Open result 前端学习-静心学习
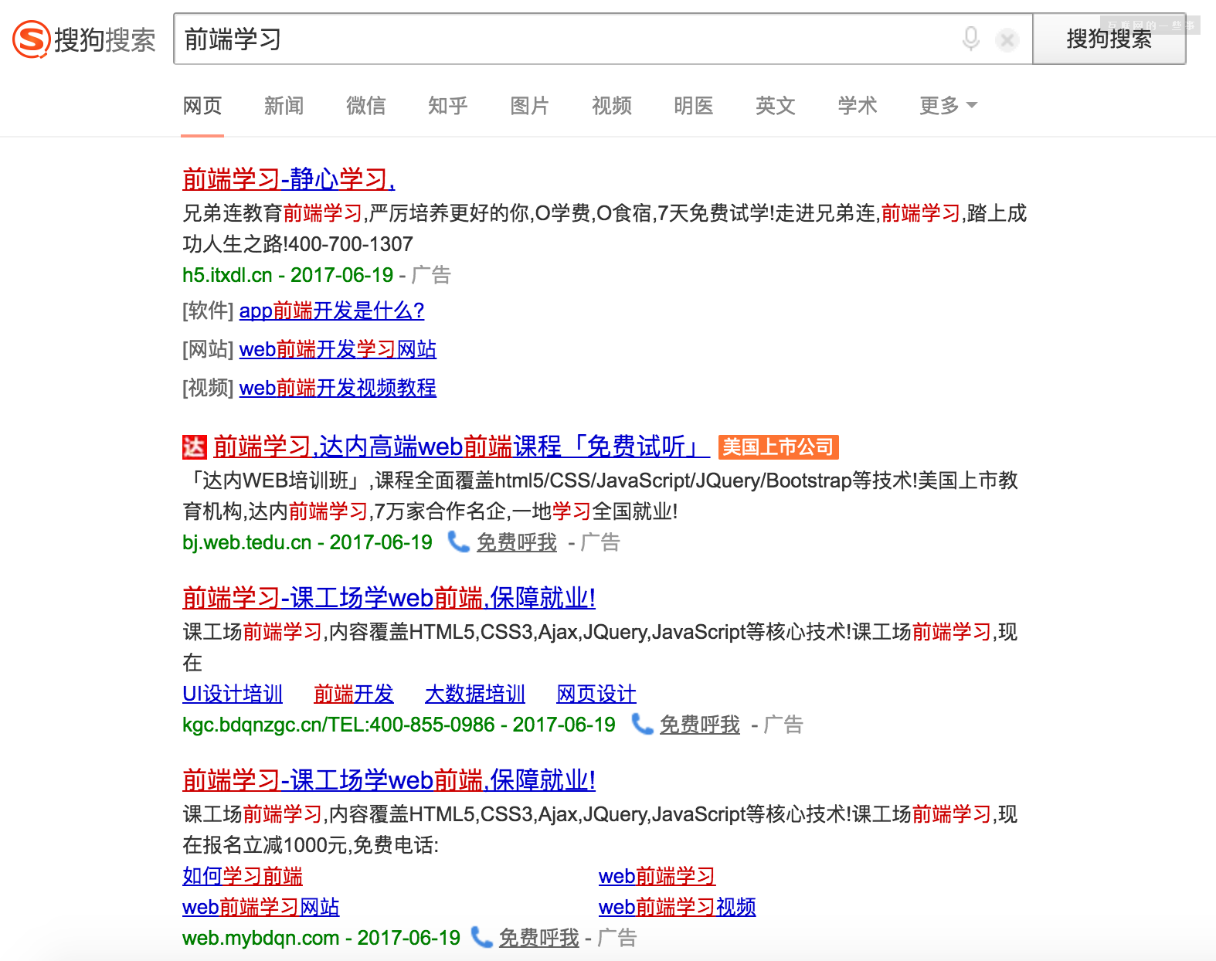The image size is (1216, 961). 289,179
